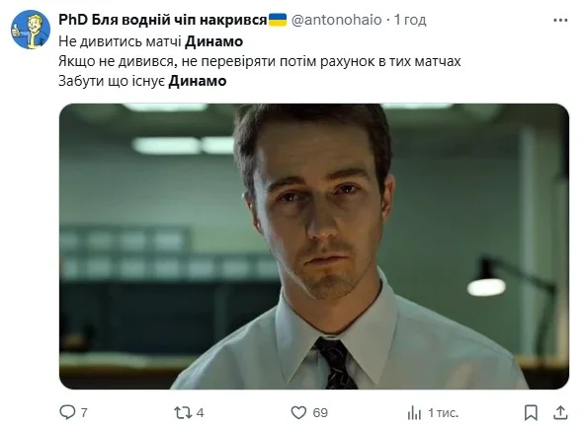Open the attached movie still image

pyautogui.click(x=314, y=247)
